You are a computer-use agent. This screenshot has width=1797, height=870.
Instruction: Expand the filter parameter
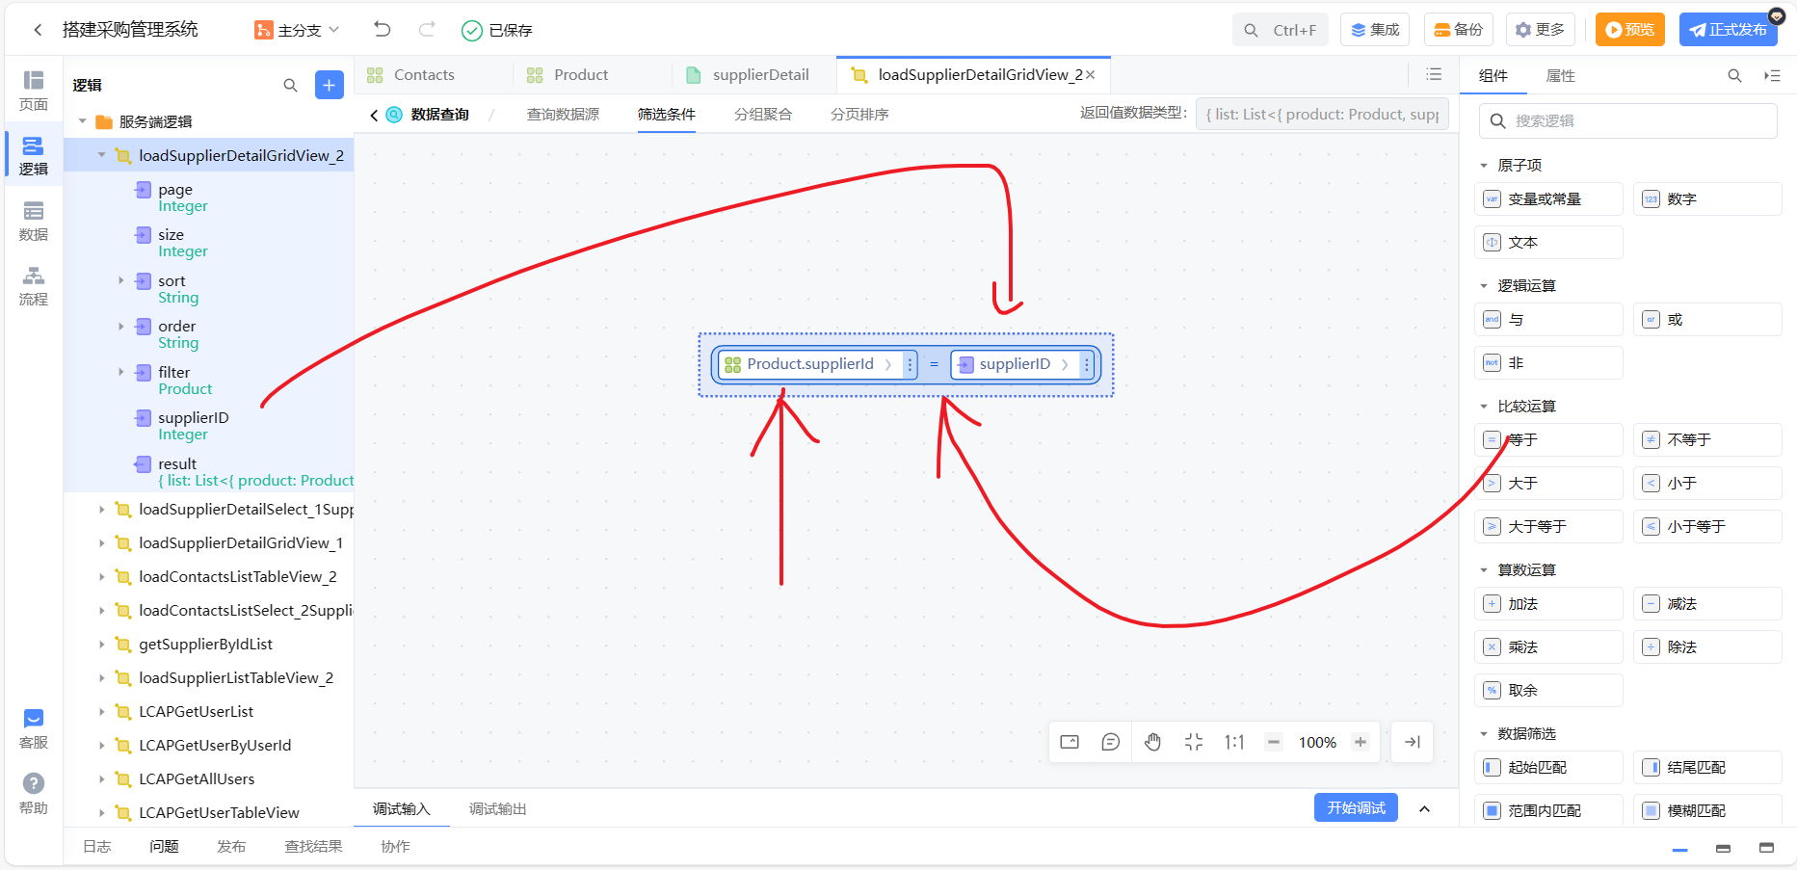(121, 372)
